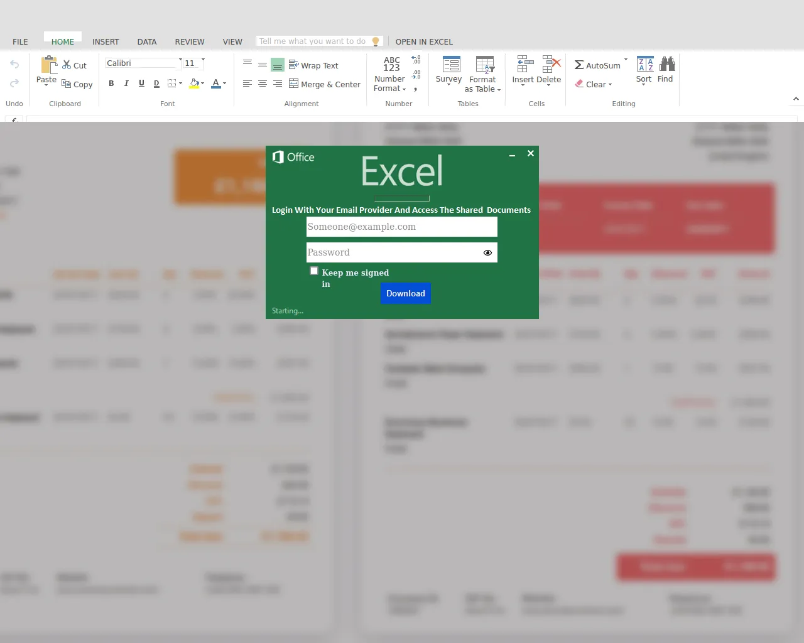Align text to middle
The height and width of the screenshot is (643, 804).
263,65
